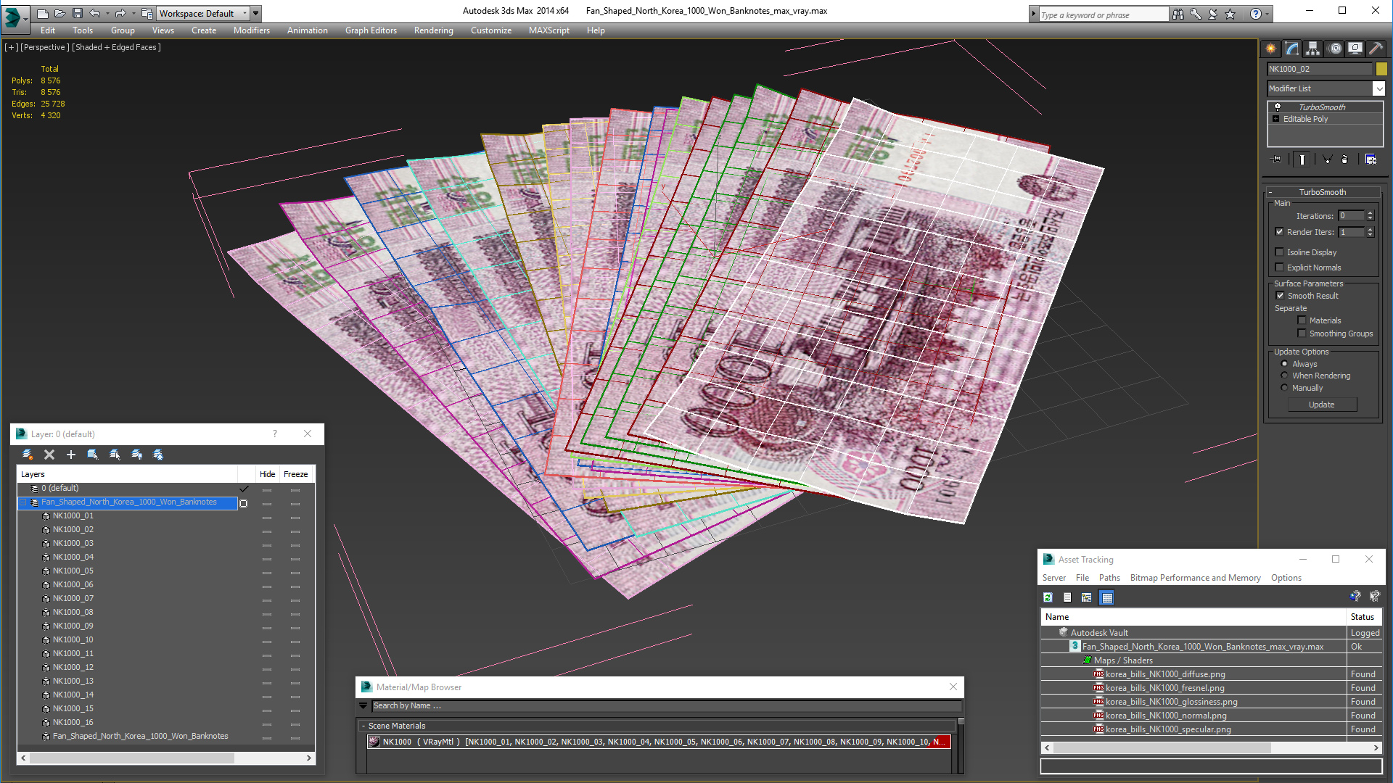Open the Edit menu
The height and width of the screenshot is (783, 1393).
click(x=48, y=30)
